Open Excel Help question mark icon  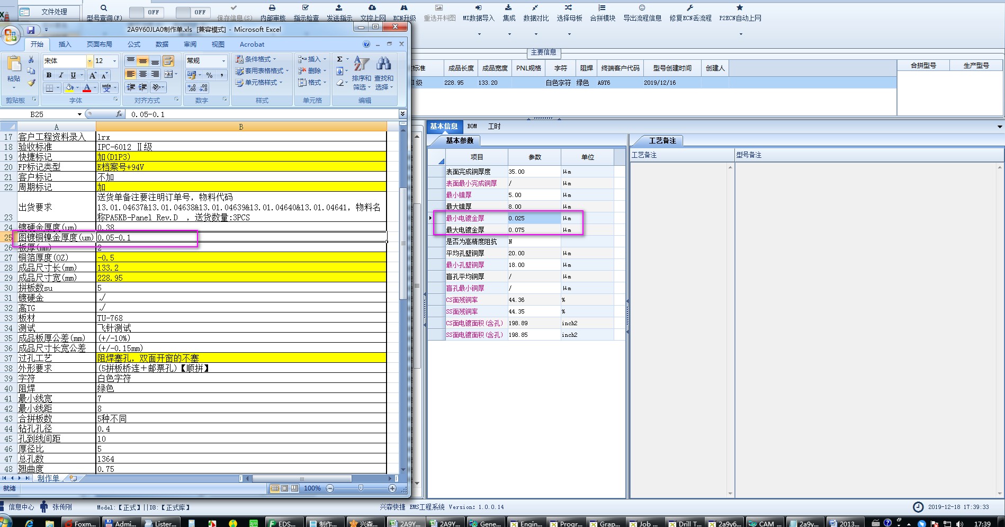click(366, 44)
